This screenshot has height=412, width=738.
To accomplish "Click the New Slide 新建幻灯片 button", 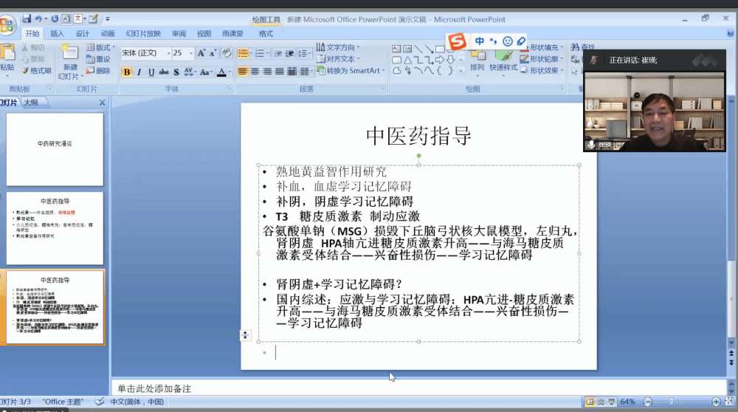I will coord(69,63).
